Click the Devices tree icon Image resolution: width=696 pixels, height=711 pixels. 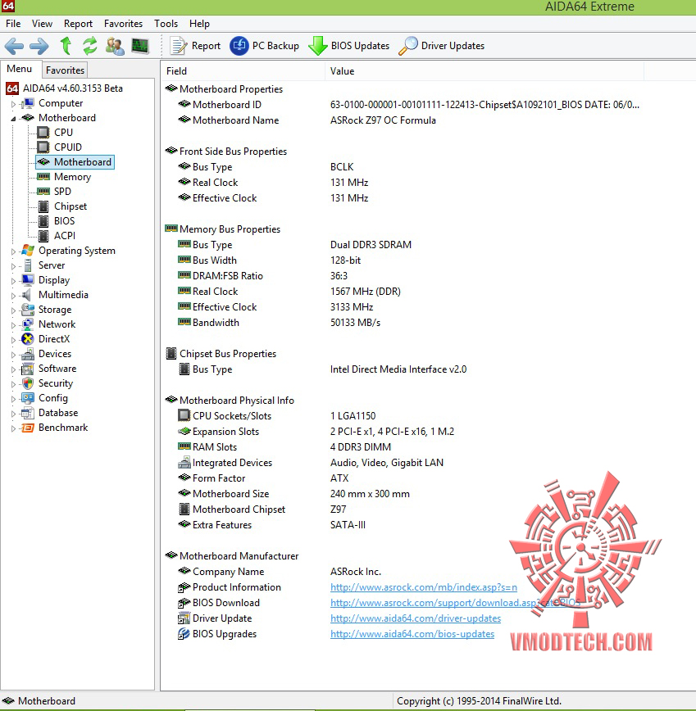pos(28,354)
